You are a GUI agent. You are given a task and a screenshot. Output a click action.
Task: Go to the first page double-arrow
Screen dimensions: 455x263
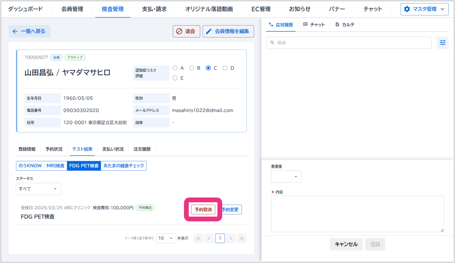(198, 238)
